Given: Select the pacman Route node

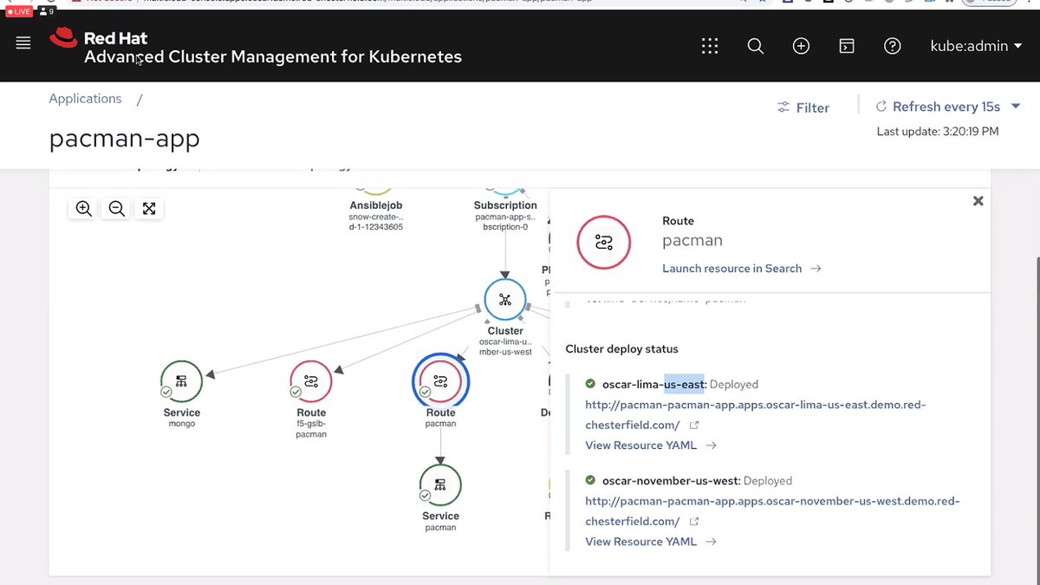Looking at the screenshot, I should (x=441, y=381).
